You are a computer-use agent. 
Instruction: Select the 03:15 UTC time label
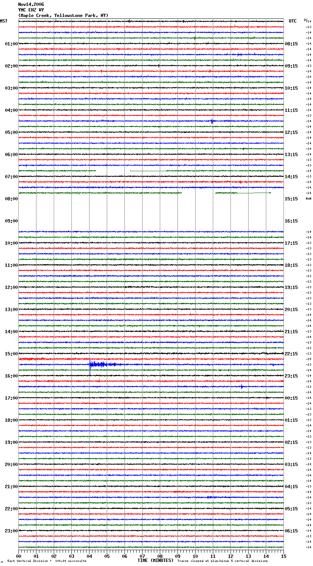pyautogui.click(x=291, y=465)
